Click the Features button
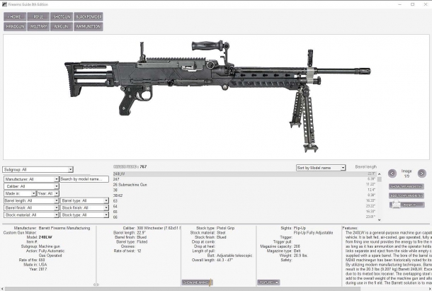432x291 pixels. (x=268, y=283)
